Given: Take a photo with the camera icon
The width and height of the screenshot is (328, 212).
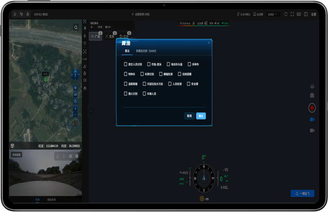Looking at the screenshot, I should [312, 95].
